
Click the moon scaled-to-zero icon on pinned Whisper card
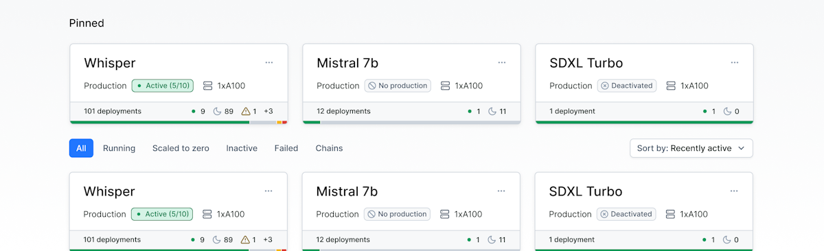(217, 111)
